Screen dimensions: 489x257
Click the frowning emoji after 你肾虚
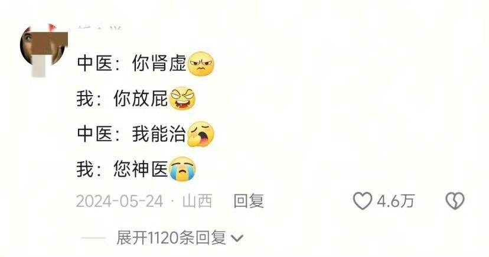(201, 64)
